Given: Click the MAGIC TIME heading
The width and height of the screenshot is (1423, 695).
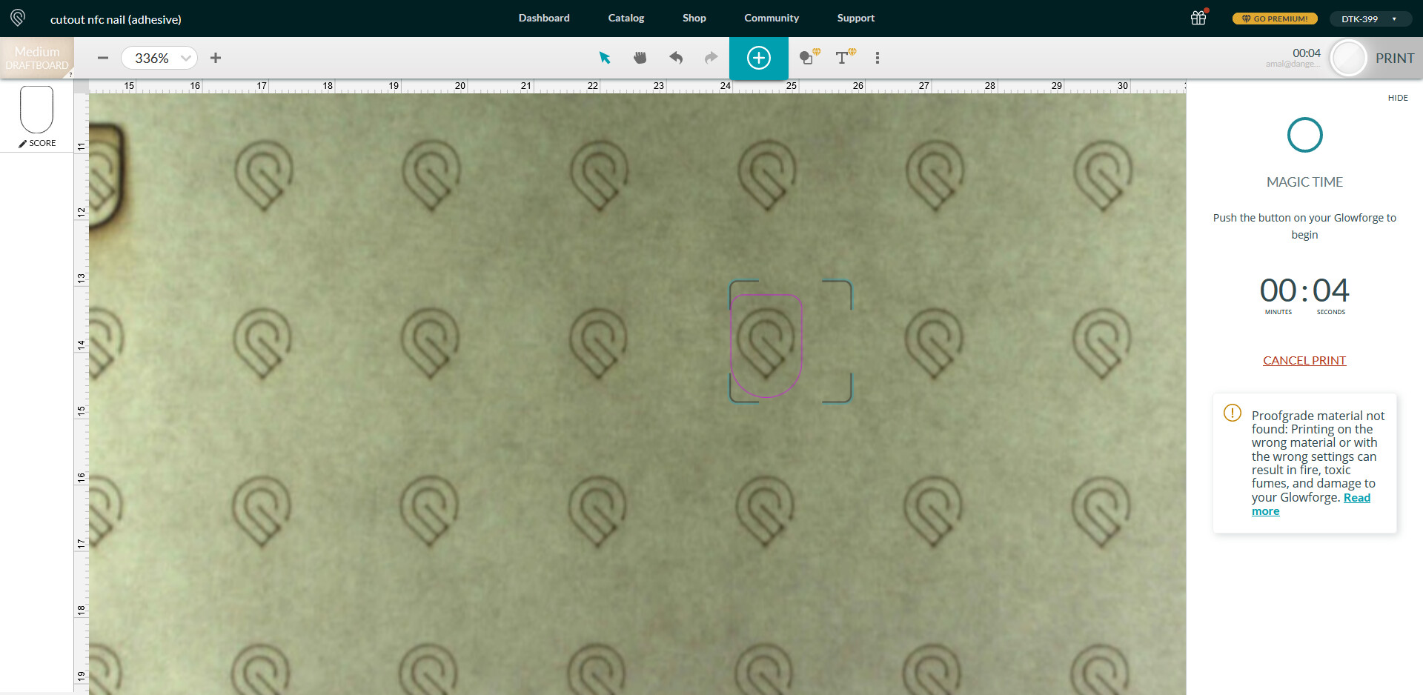Looking at the screenshot, I should pyautogui.click(x=1304, y=182).
